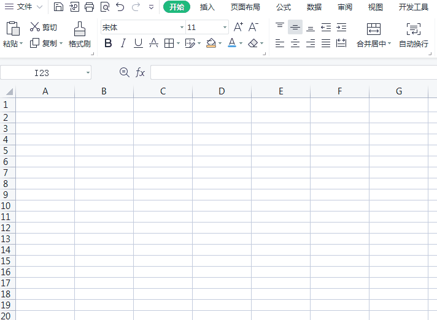Click the 自动换行 wrap text button
The width and height of the screenshot is (437, 320).
click(x=414, y=35)
